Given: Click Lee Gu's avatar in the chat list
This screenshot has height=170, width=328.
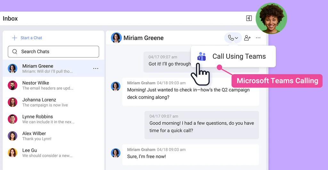Looking at the screenshot, I should coord(12,153).
